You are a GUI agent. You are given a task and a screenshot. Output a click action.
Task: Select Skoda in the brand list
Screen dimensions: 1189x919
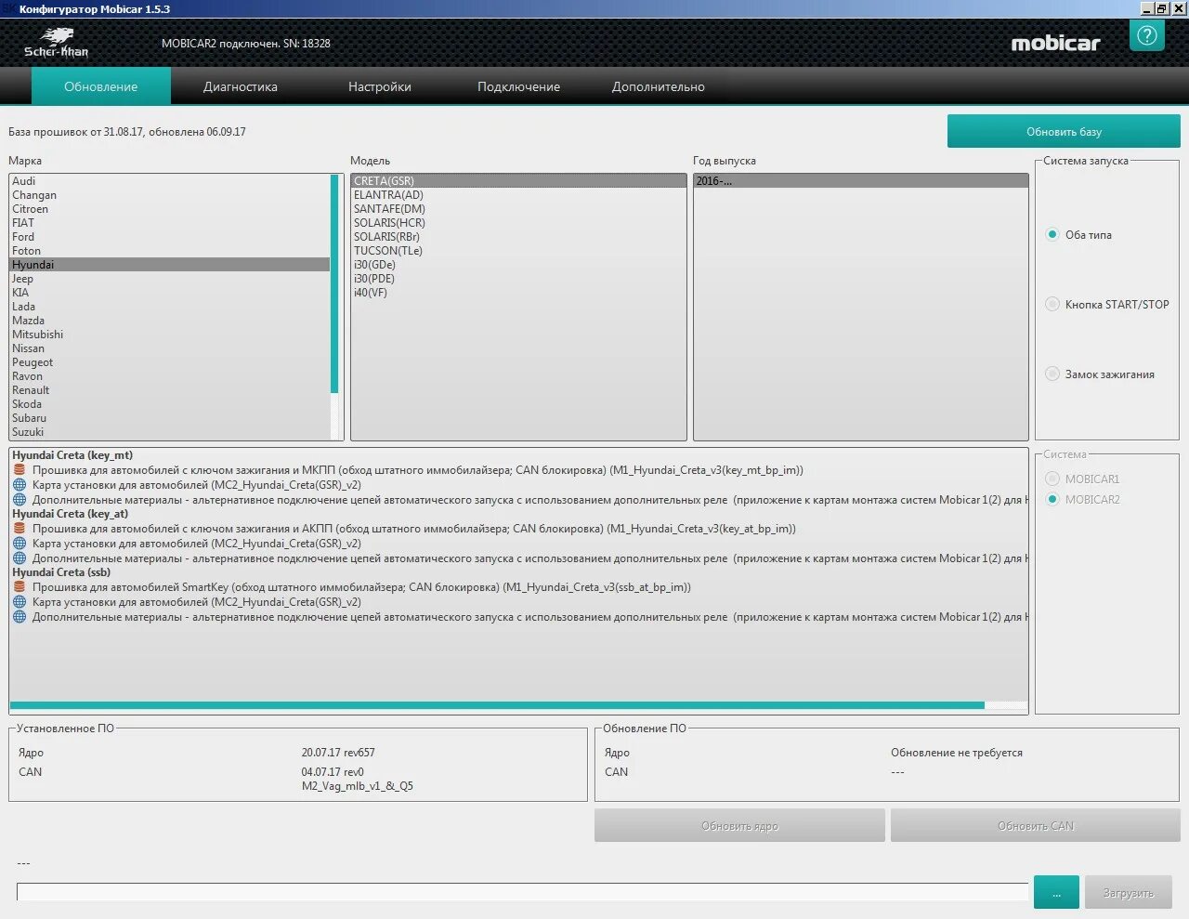(170, 404)
